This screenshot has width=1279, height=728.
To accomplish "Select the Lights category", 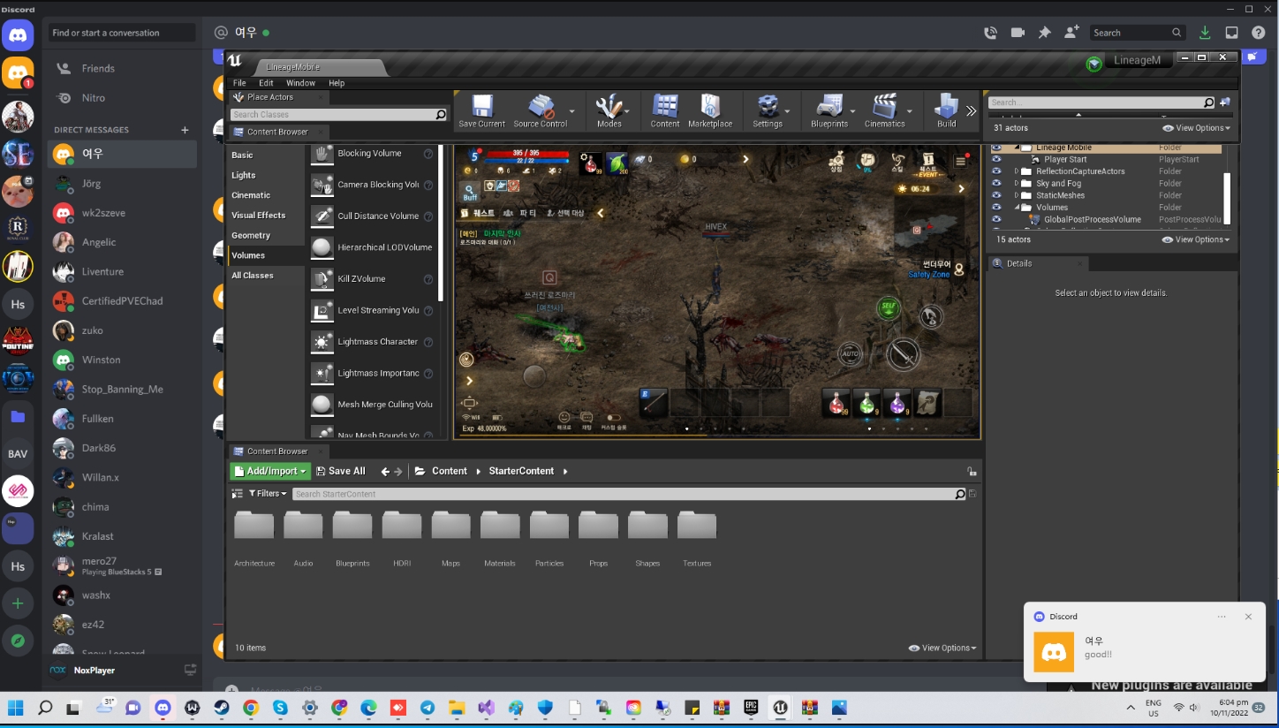I will pyautogui.click(x=244, y=175).
